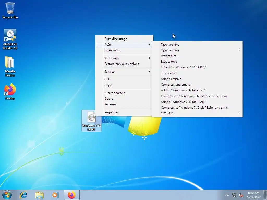Viewport: 267px width, 200px height.
Task: Open the Recycle Bin desktop icon
Action: coord(10,10)
